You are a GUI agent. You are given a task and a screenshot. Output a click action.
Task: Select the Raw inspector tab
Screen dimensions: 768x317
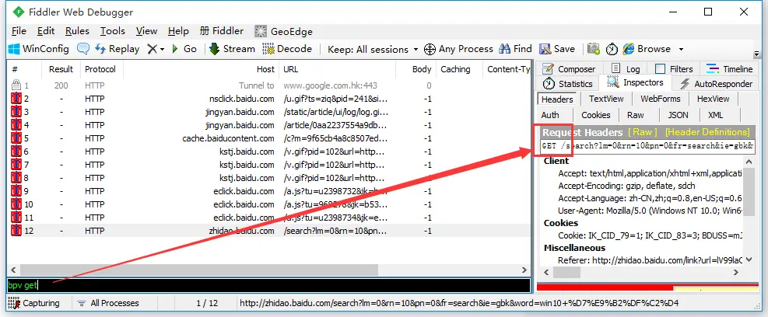[636, 116]
